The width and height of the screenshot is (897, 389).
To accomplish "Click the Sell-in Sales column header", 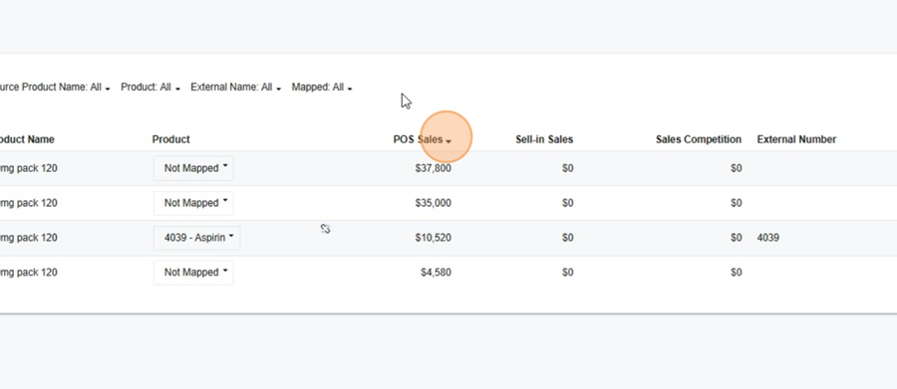I will pyautogui.click(x=544, y=139).
